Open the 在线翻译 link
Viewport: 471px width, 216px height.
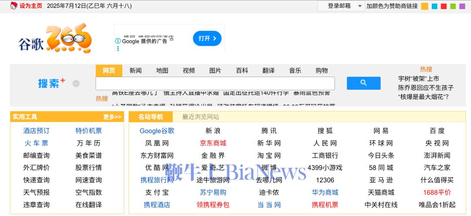click(89, 205)
